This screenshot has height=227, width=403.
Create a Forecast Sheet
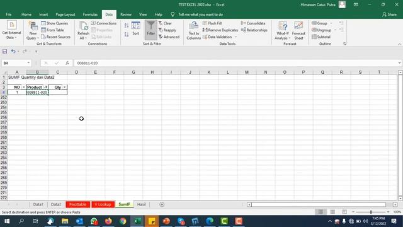298,31
